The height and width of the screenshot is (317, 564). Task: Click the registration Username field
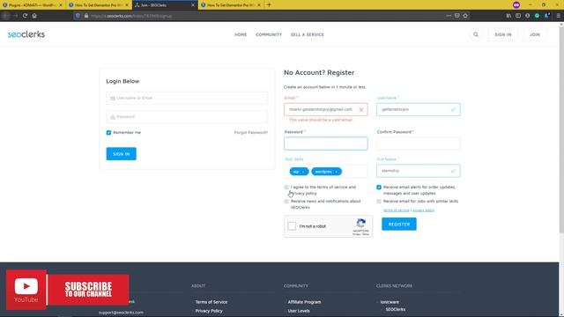click(419, 109)
